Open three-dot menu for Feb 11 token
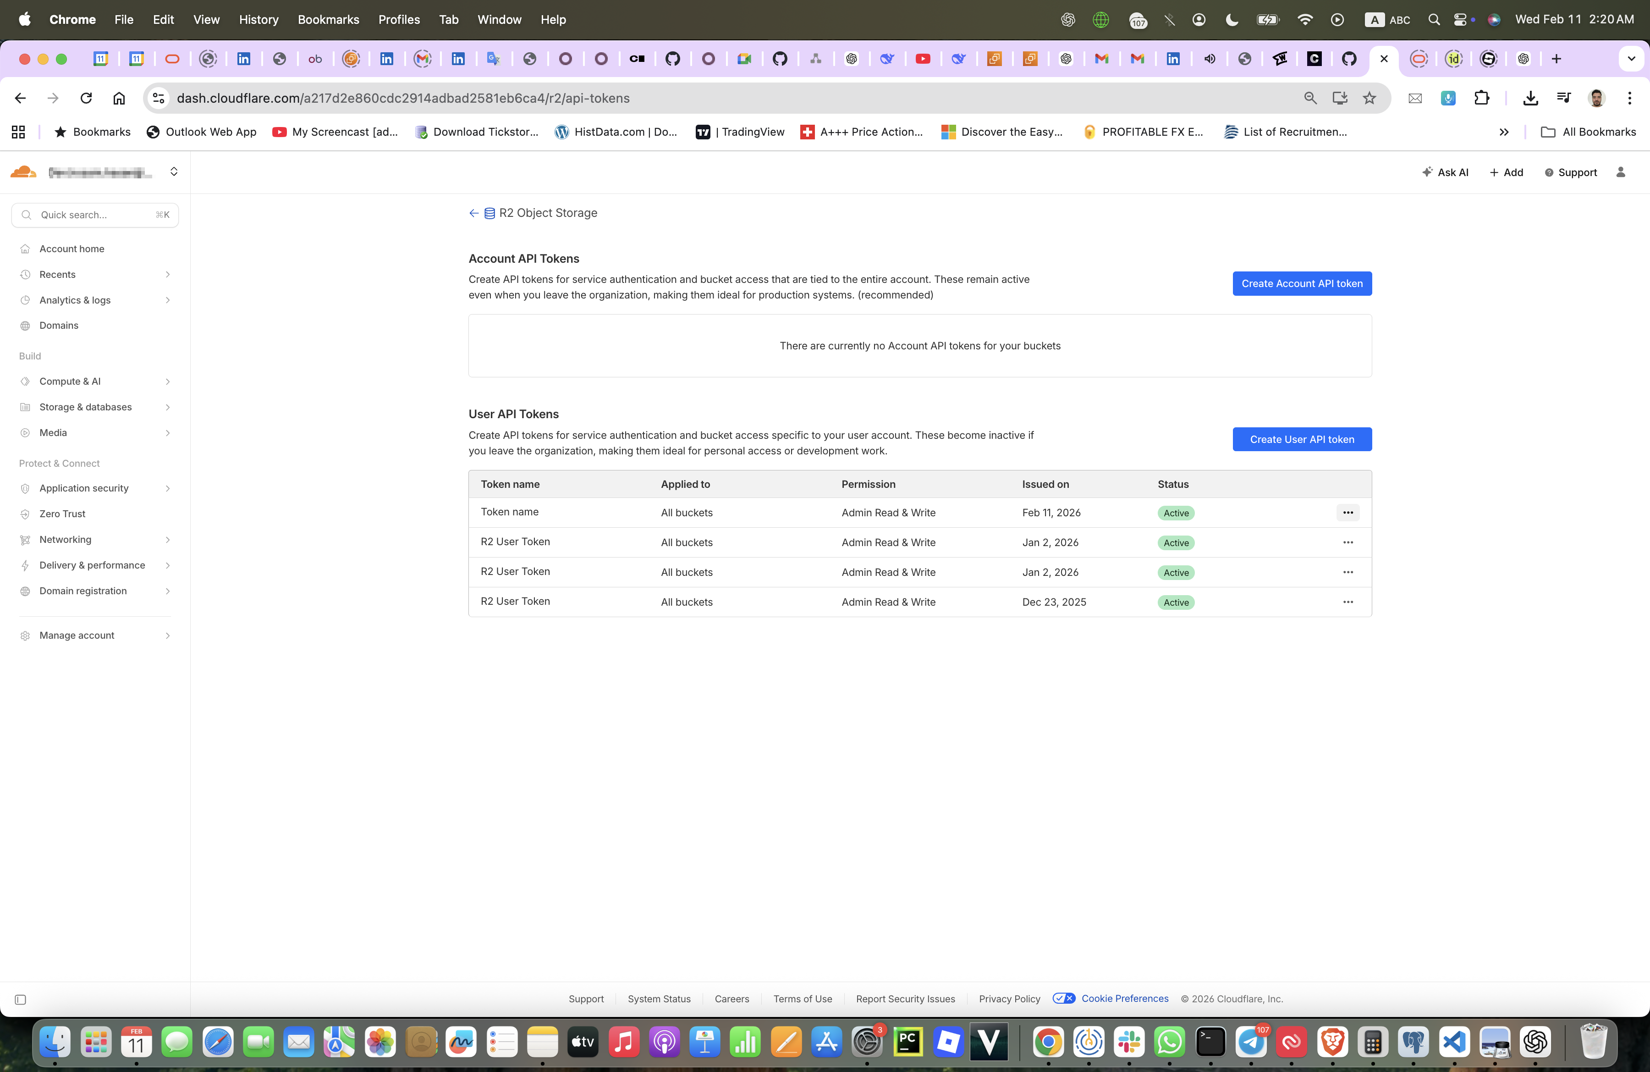Screen dimensions: 1650x1072 (x=1347, y=513)
